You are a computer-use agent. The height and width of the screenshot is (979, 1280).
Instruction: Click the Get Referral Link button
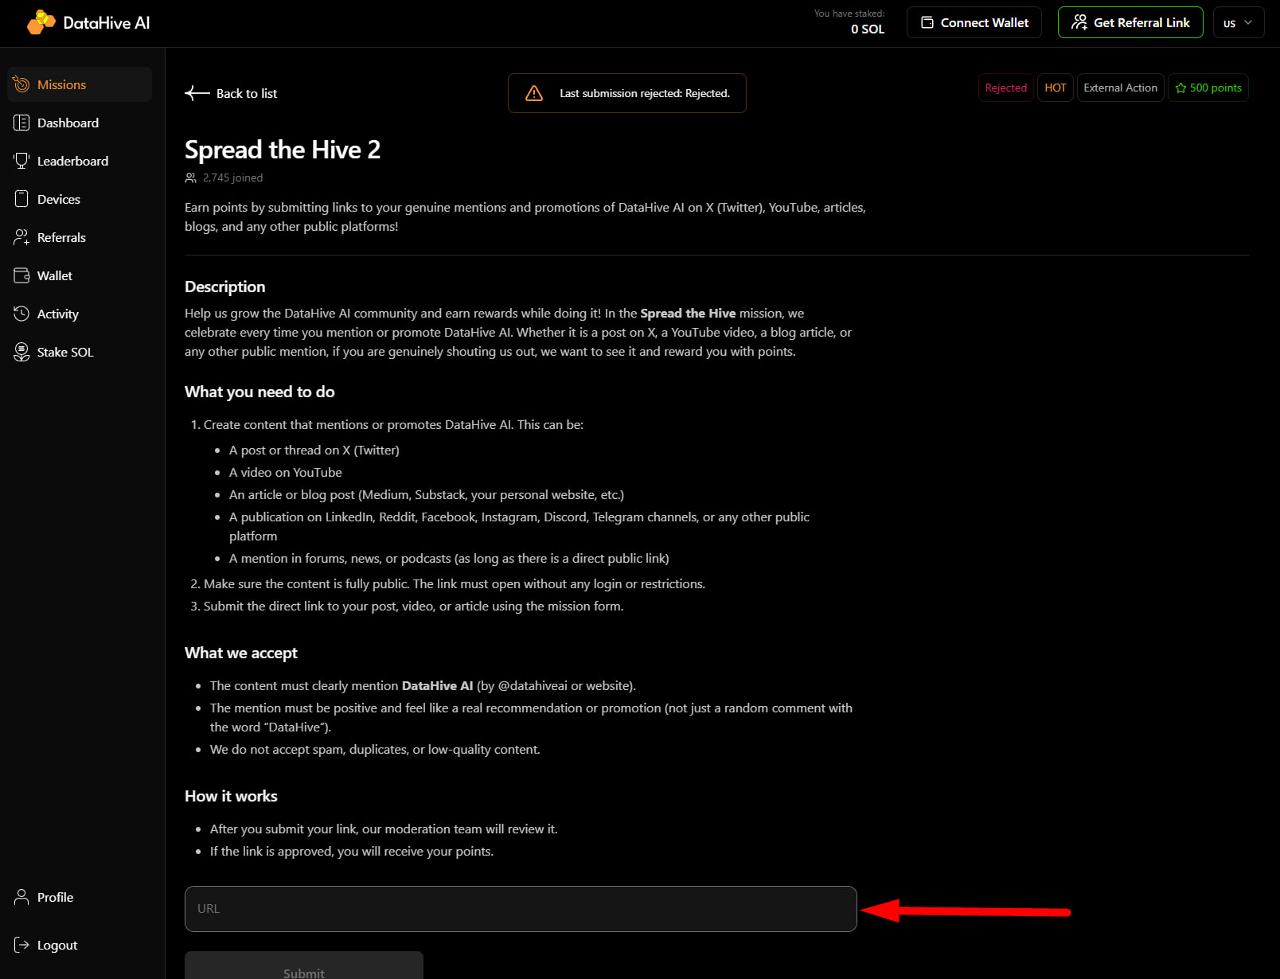point(1130,22)
